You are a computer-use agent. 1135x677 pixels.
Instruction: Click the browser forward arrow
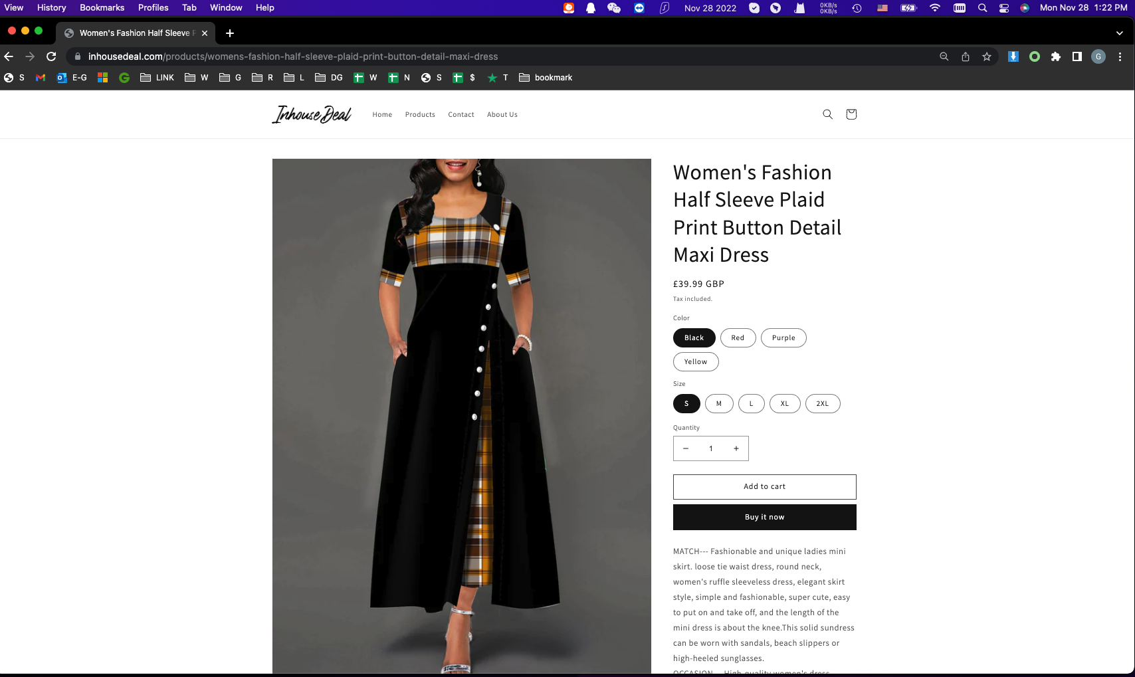coord(30,56)
